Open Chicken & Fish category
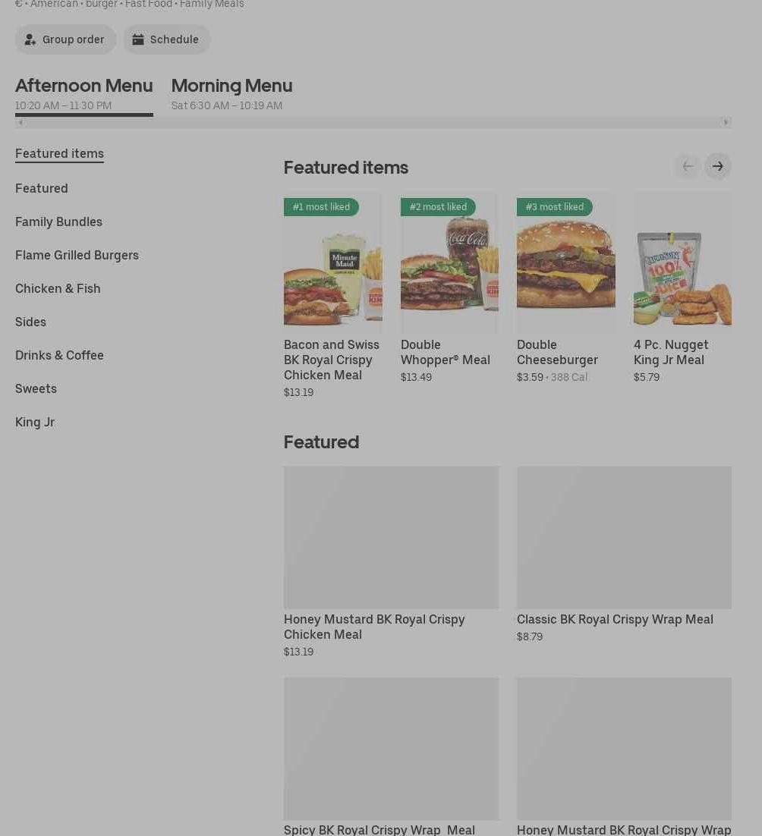762x836 pixels. click(58, 288)
